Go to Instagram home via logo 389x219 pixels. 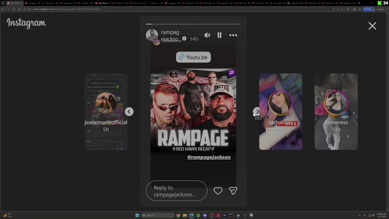tap(26, 23)
